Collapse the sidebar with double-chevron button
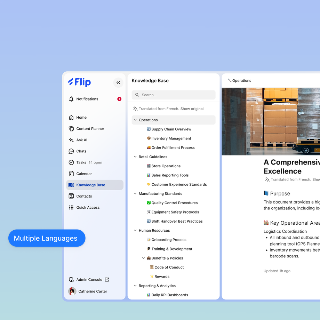Image resolution: width=320 pixels, height=320 pixels. (x=118, y=83)
